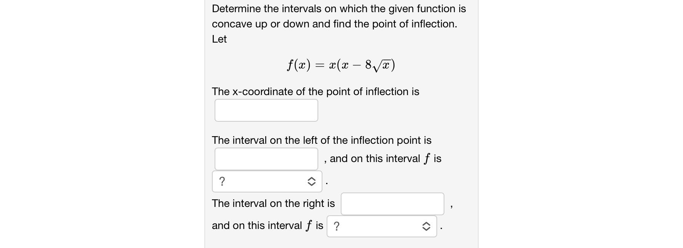Screen dimensions: 683x248
Task: Click the chevron icon on the upper '?' selector
Action: pos(311,181)
